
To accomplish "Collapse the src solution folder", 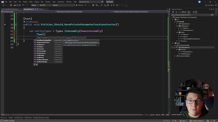I will (173, 20).
